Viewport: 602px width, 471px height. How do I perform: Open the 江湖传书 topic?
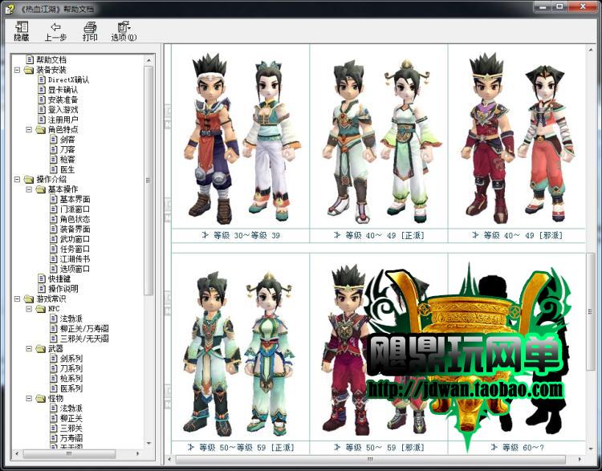click(x=75, y=259)
